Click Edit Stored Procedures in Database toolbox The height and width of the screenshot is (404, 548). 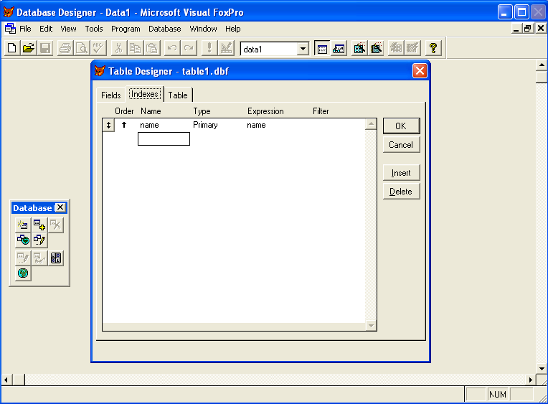[x=56, y=258]
